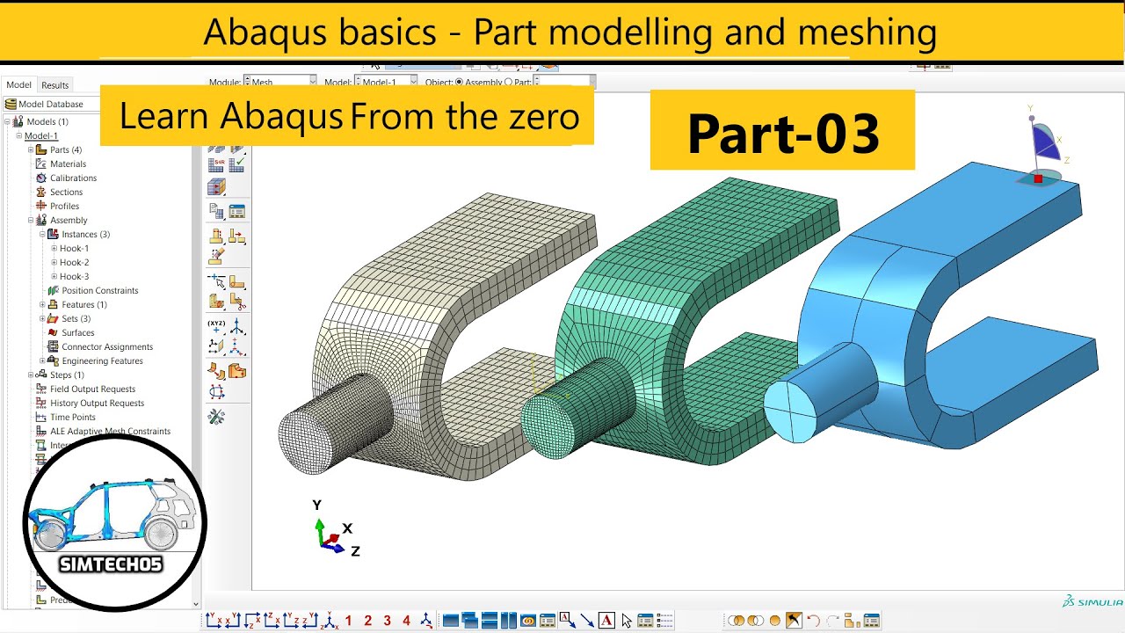Apply custom view number 4
The image size is (1125, 633).
(406, 620)
